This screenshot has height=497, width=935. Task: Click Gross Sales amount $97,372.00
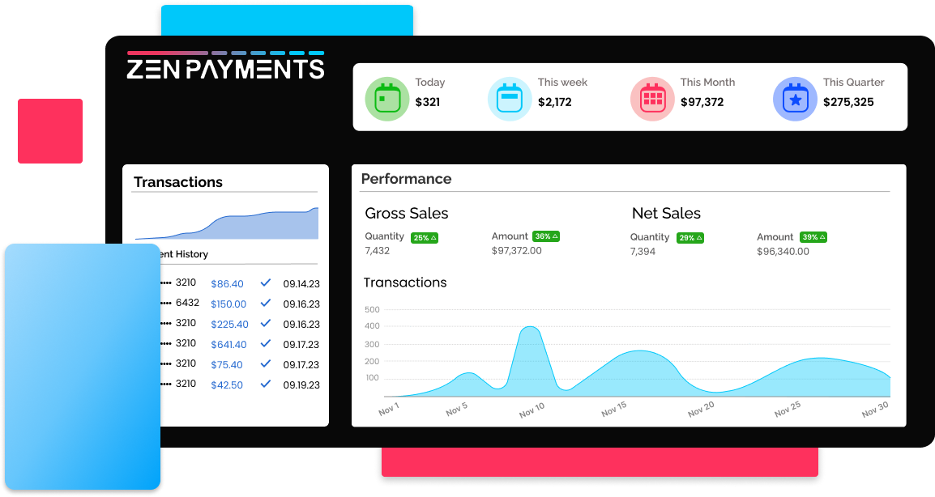(516, 251)
